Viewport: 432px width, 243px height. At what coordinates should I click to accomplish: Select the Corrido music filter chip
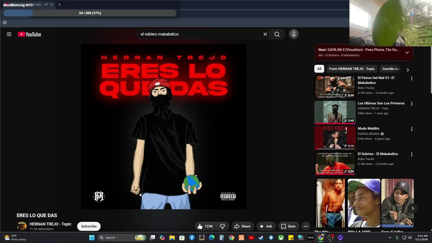coord(391,69)
